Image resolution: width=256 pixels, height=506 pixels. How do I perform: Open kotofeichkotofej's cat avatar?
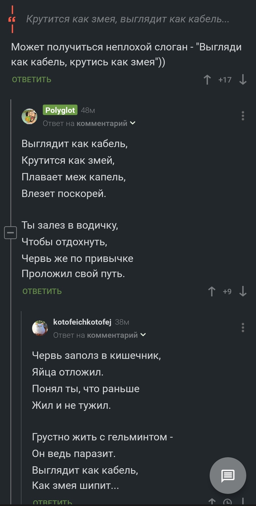click(x=40, y=328)
